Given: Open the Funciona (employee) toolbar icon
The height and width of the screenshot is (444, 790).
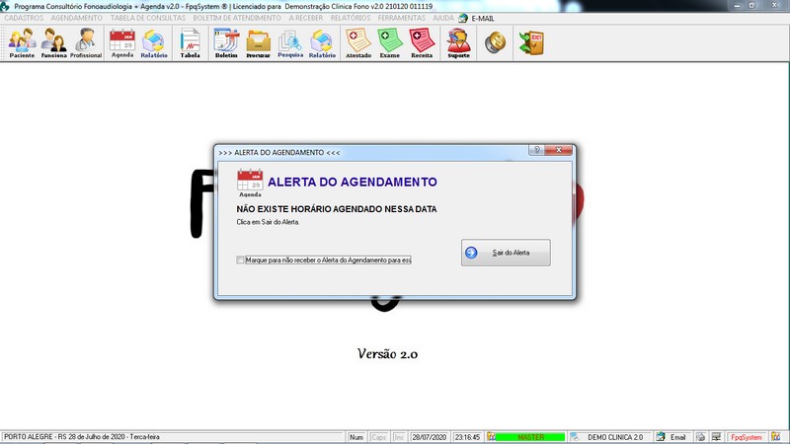Looking at the screenshot, I should point(53,43).
